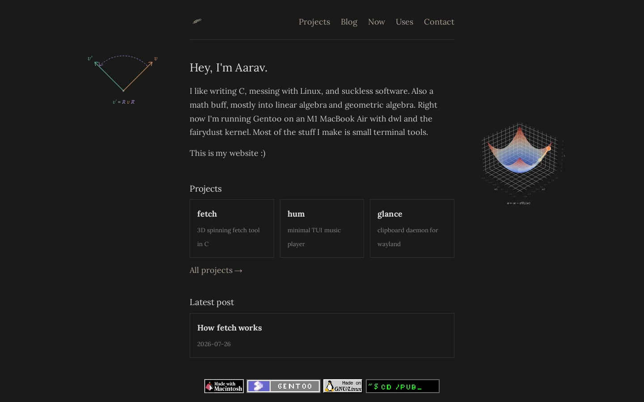Click the Made on GNU/Linux badge
The image size is (644, 402).
(343, 386)
